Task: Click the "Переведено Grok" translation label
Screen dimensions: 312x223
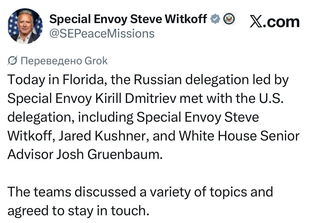Action: click(x=64, y=61)
